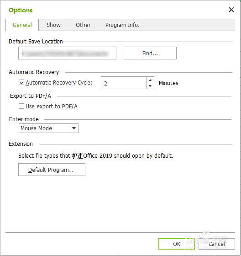The height and width of the screenshot is (256, 241).
Task: Open the Other tab
Action: tap(83, 25)
